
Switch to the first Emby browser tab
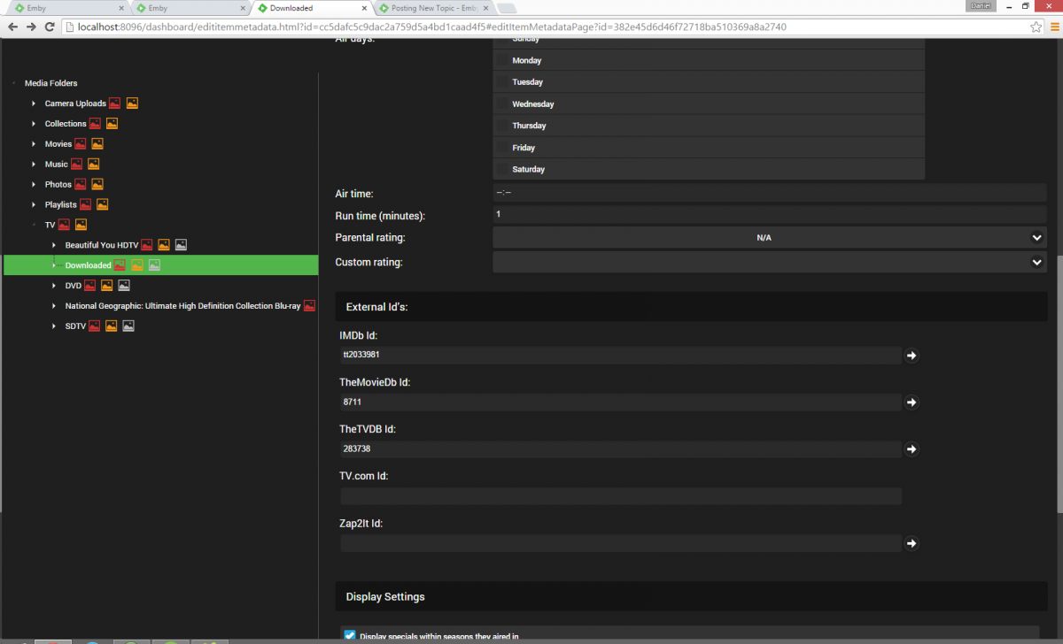point(67,8)
